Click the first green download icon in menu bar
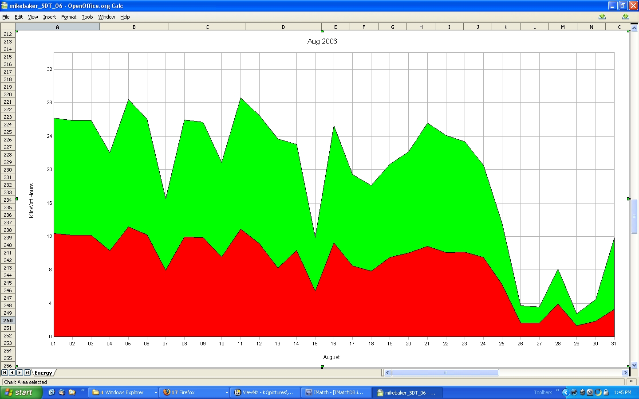Image resolution: width=639 pixels, height=399 pixels. pyautogui.click(x=602, y=16)
